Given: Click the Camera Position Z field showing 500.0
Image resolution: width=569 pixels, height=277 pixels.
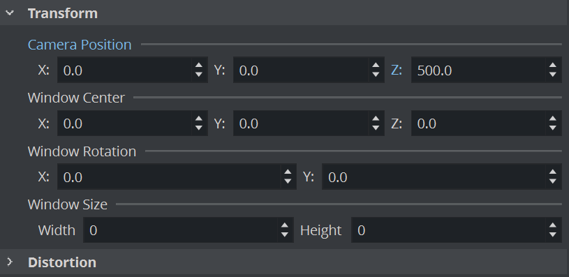Looking at the screenshot, I should pos(478,70).
